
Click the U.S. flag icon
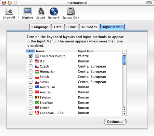click(x=37, y=61)
